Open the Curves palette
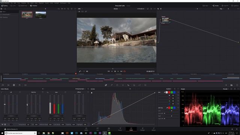This screenshot has width=240, height=135. 106,85
